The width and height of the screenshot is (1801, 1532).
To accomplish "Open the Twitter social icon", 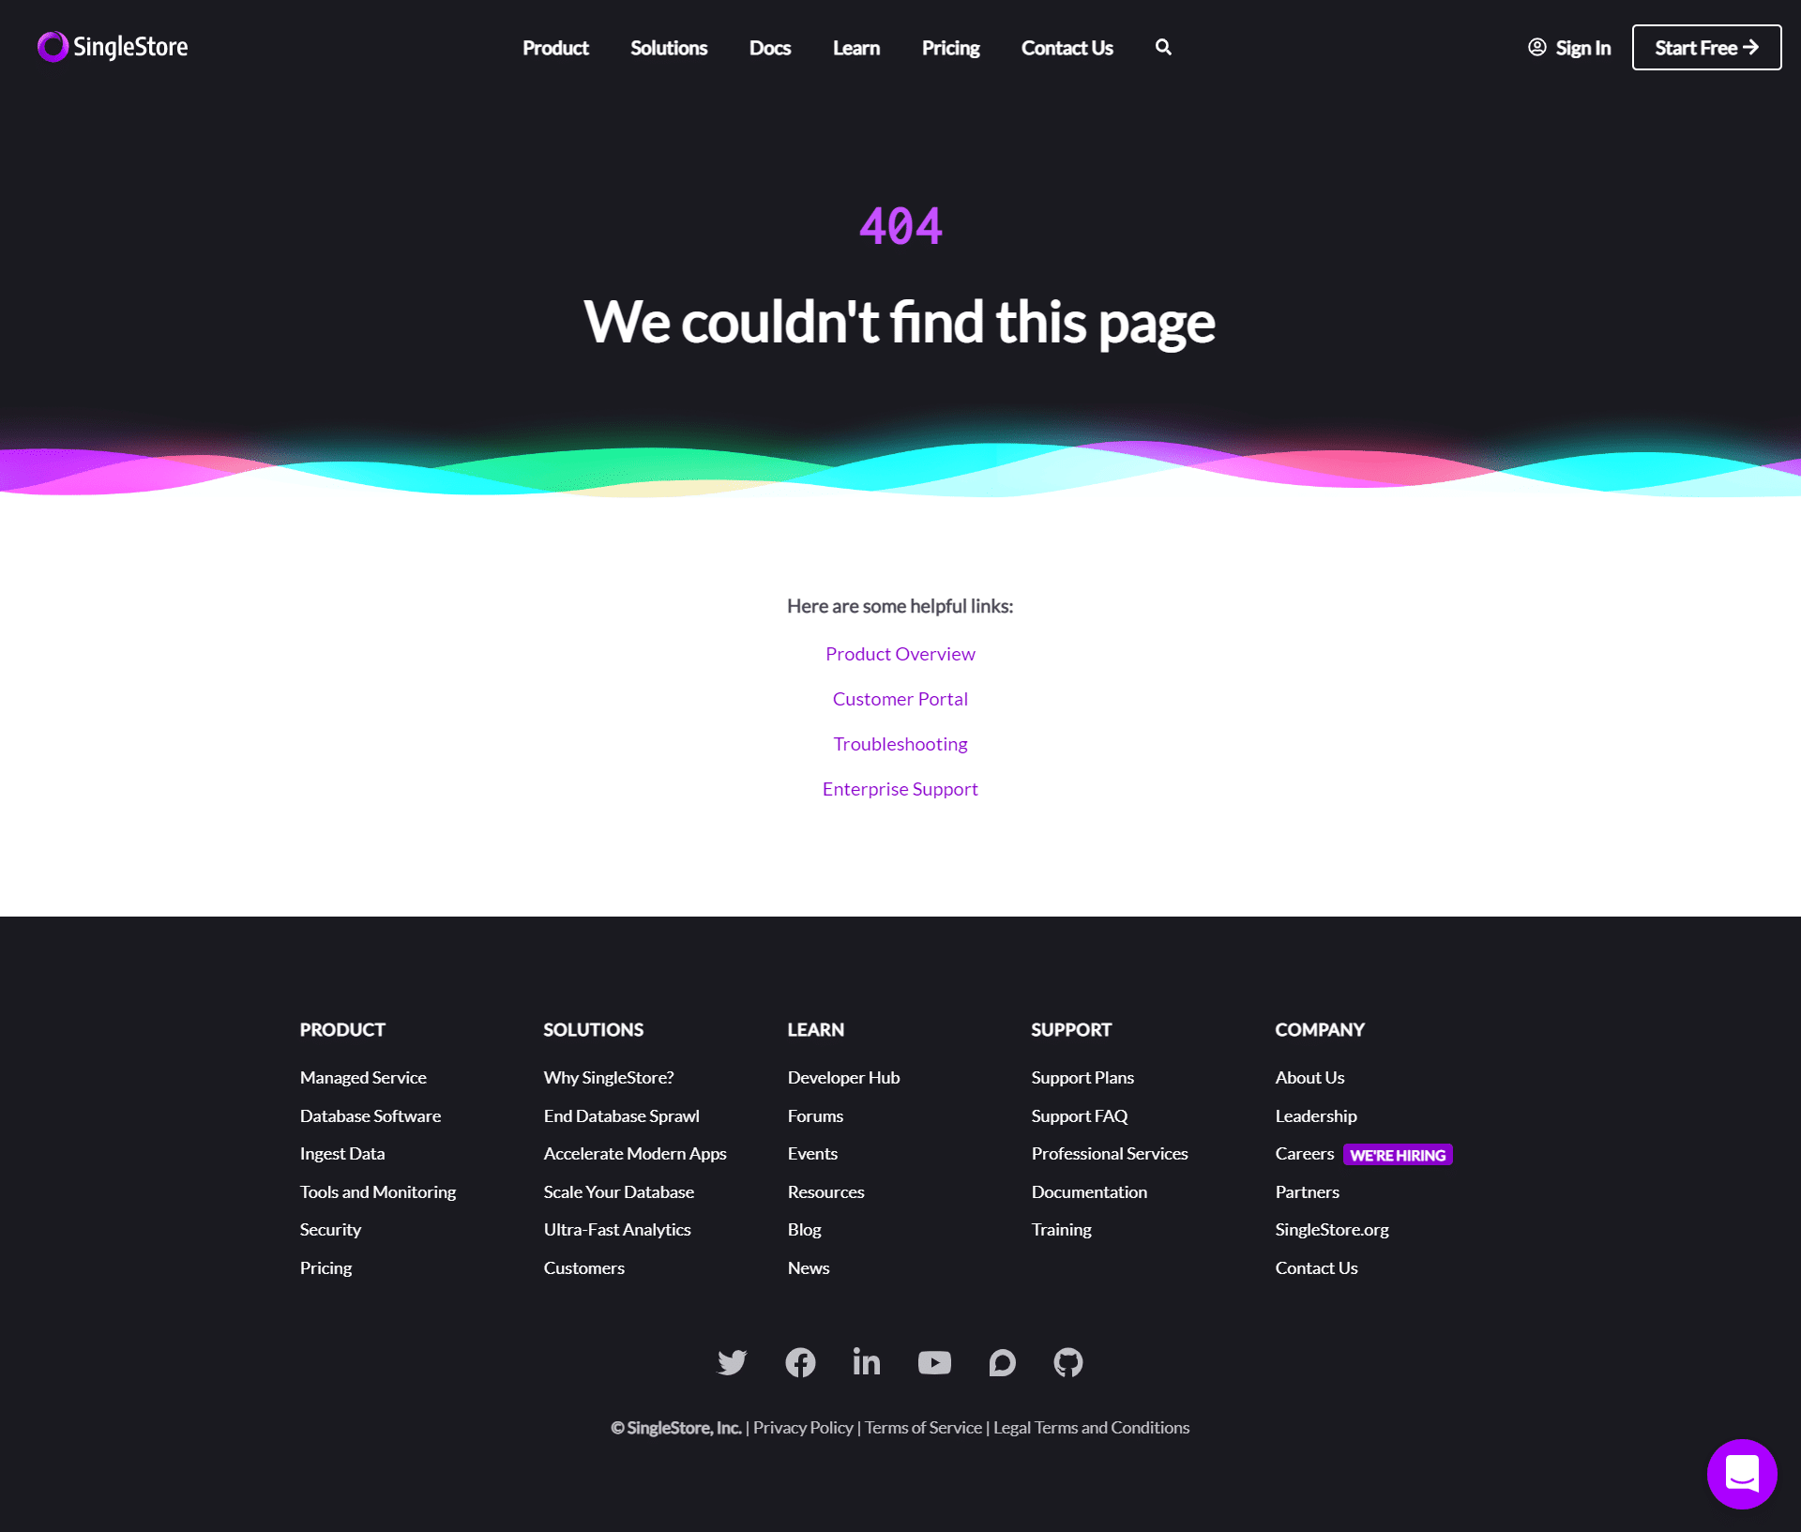I will point(731,1360).
